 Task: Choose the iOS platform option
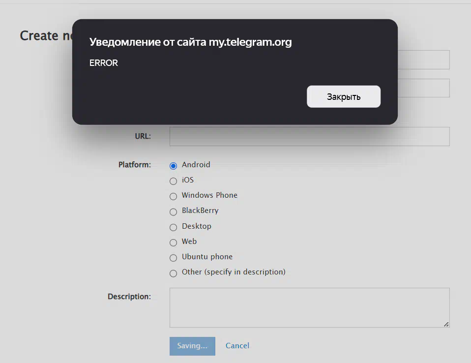click(x=174, y=181)
